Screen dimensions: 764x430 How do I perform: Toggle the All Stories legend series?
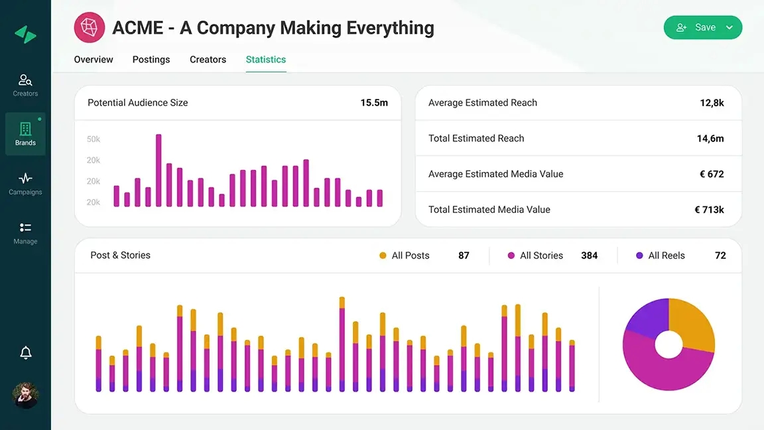[535, 255]
